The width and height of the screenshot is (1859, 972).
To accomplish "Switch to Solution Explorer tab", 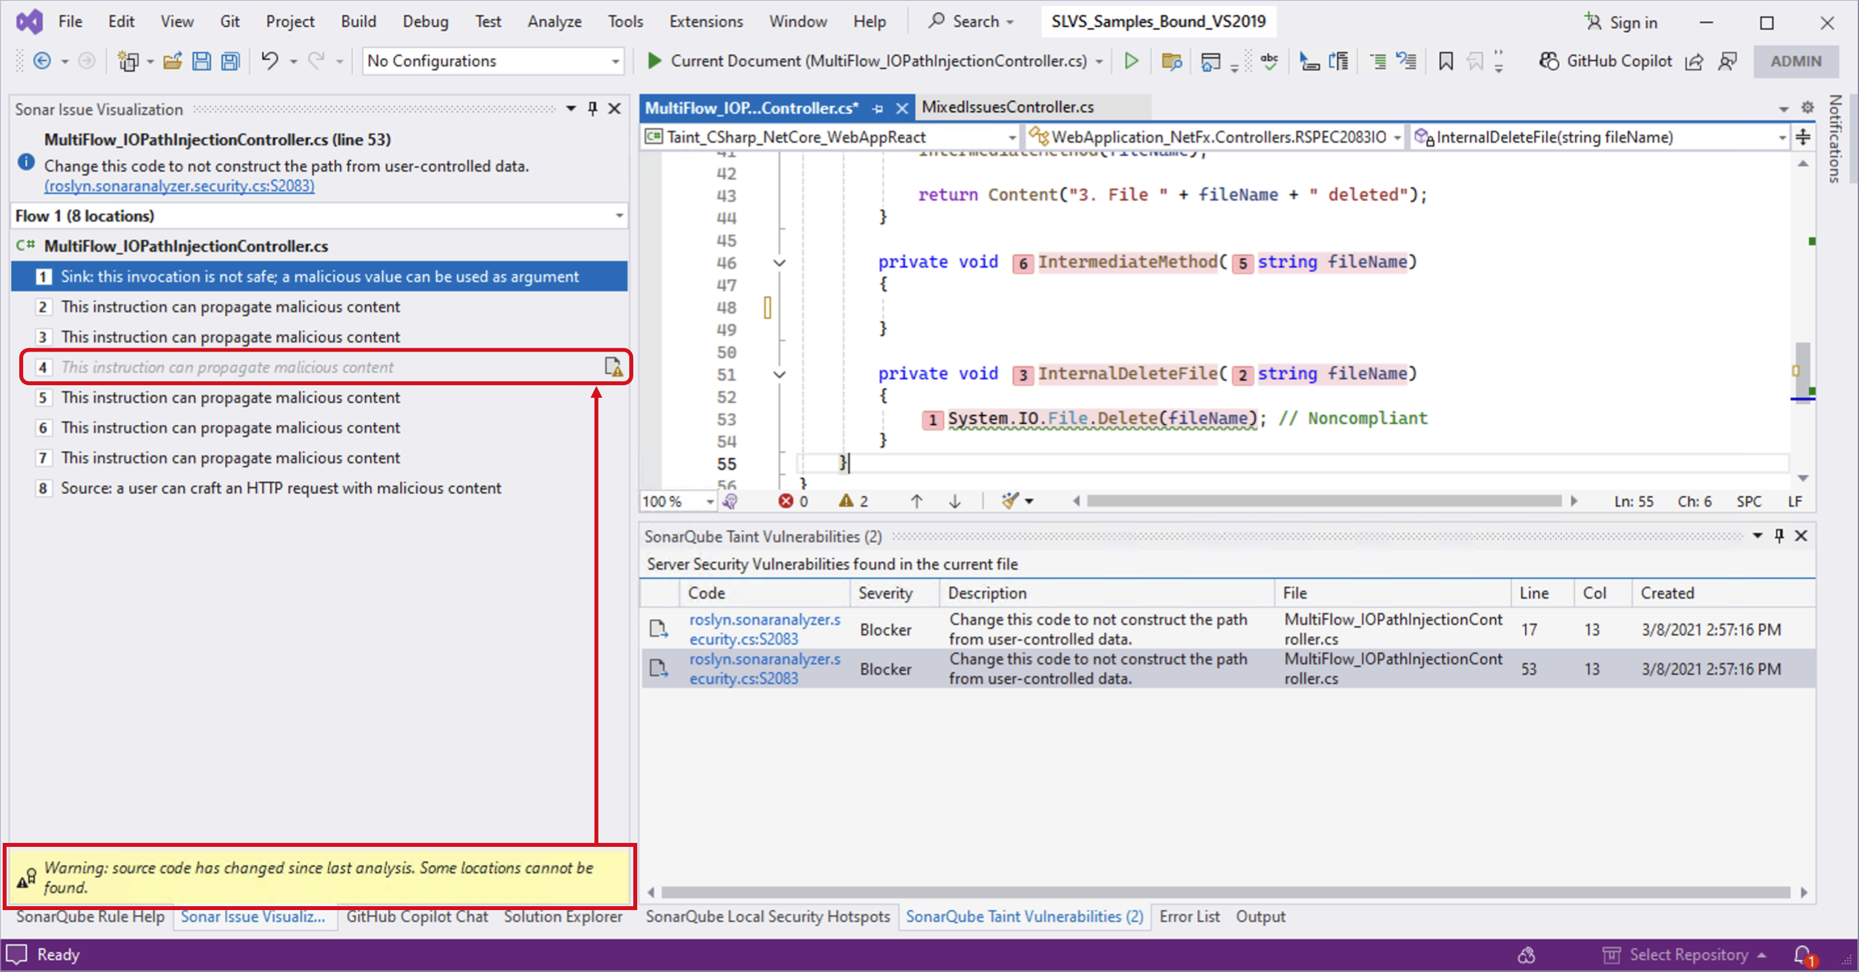I will click(x=563, y=917).
